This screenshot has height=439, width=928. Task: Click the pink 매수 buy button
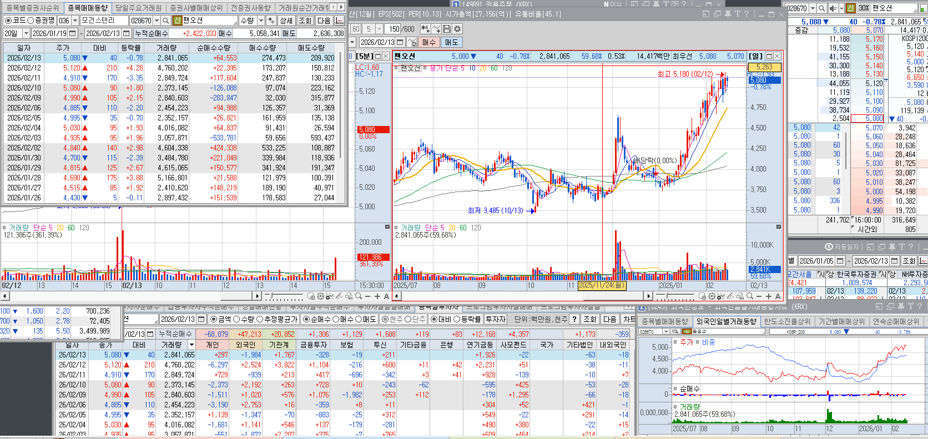(428, 42)
